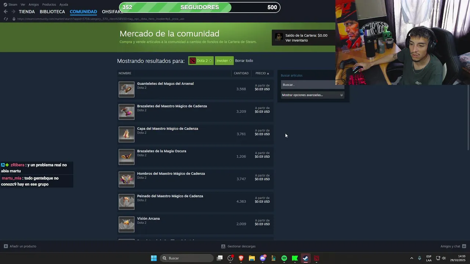Click the microphone tray icon

click(x=419, y=258)
